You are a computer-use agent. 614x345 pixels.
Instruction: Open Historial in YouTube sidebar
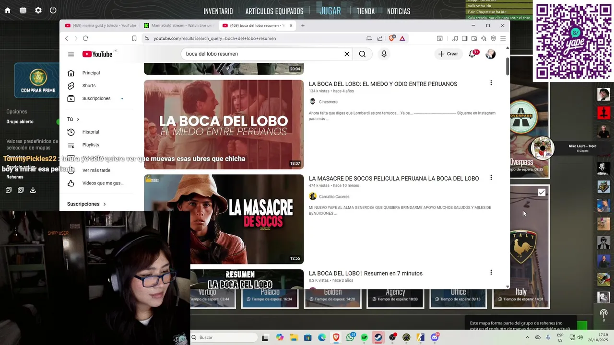97,132
